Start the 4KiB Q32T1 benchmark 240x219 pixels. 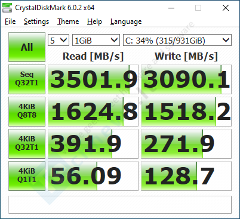27,144
